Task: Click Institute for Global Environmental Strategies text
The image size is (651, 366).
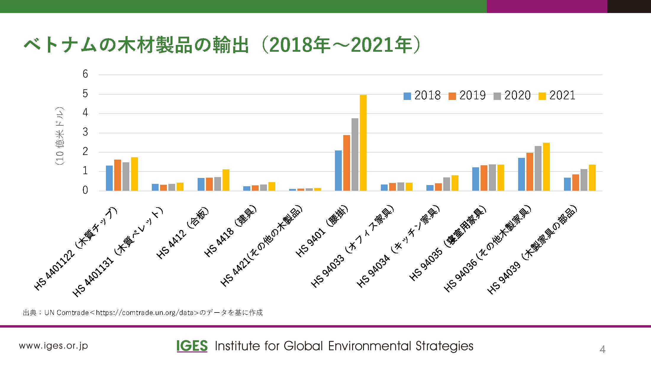Action: point(344,346)
